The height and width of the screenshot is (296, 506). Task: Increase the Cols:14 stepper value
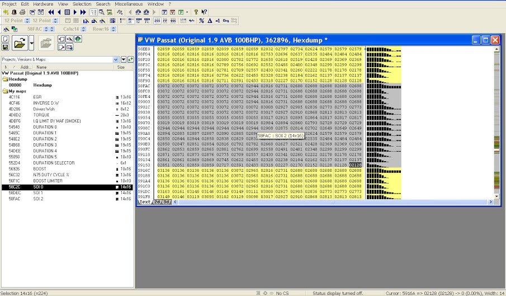pyautogui.click(x=83, y=27)
